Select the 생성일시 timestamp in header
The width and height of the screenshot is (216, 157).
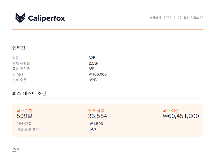point(176,18)
